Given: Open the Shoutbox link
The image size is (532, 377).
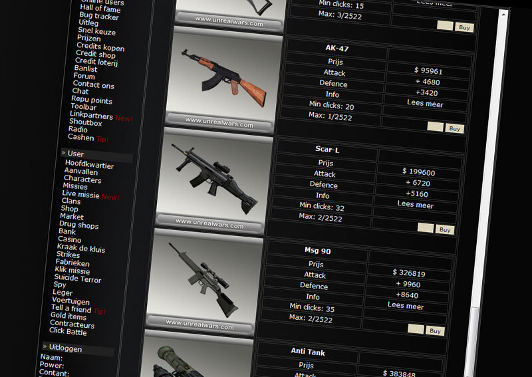Looking at the screenshot, I should pyautogui.click(x=86, y=122).
